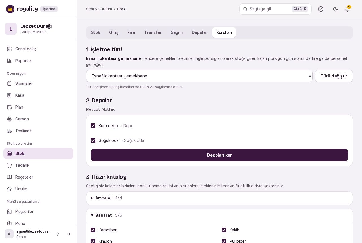Click the Stok inventory icon in sidebar
The height and width of the screenshot is (243, 362).
point(9,153)
